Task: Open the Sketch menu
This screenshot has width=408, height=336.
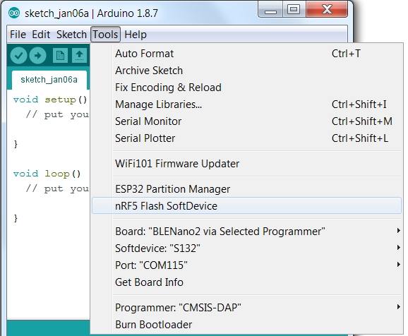Action: [x=71, y=35]
